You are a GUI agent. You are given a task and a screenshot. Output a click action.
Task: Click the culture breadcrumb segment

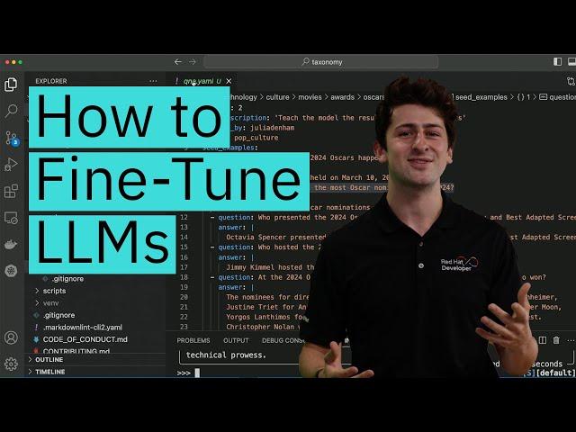pos(277,97)
